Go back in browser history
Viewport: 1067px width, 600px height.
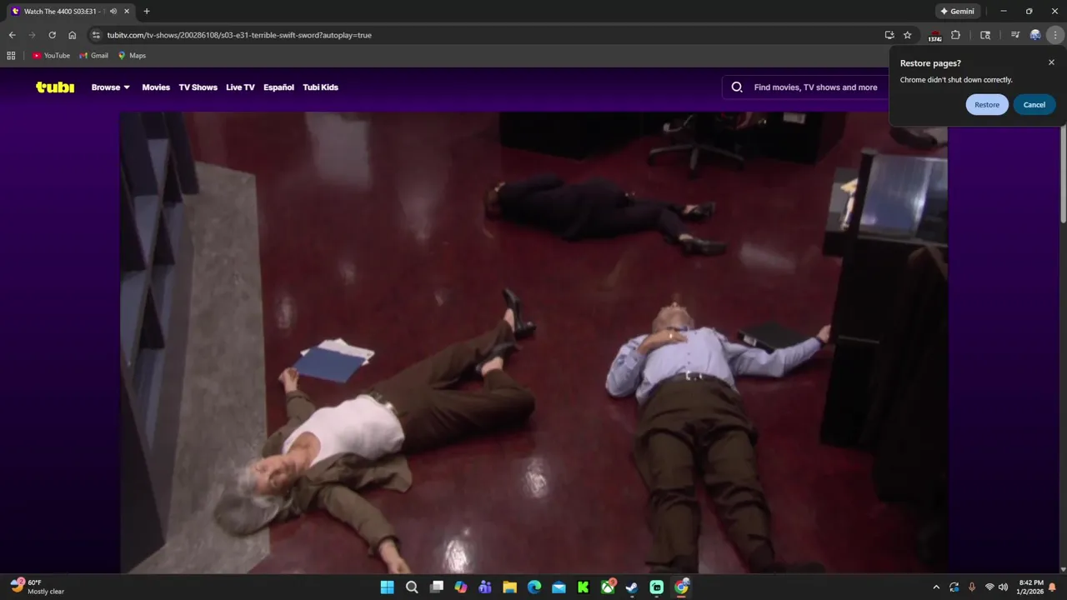[x=12, y=35]
